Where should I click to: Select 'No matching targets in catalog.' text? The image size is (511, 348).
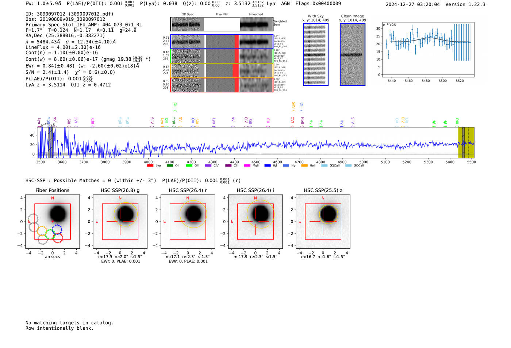click(69, 323)
